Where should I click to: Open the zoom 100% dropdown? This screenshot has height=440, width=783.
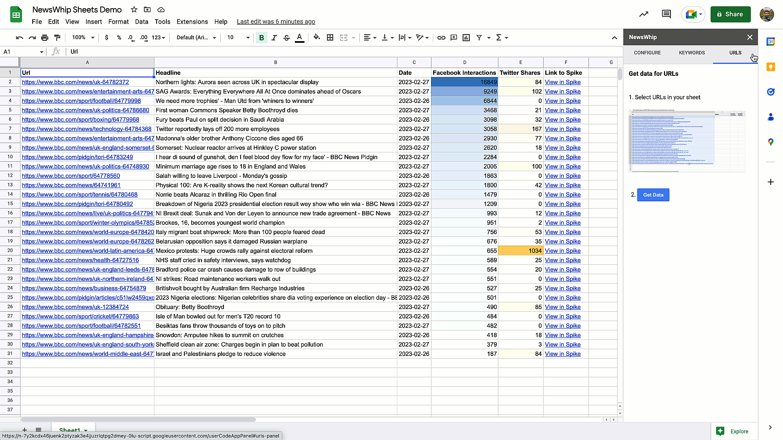[x=83, y=37]
